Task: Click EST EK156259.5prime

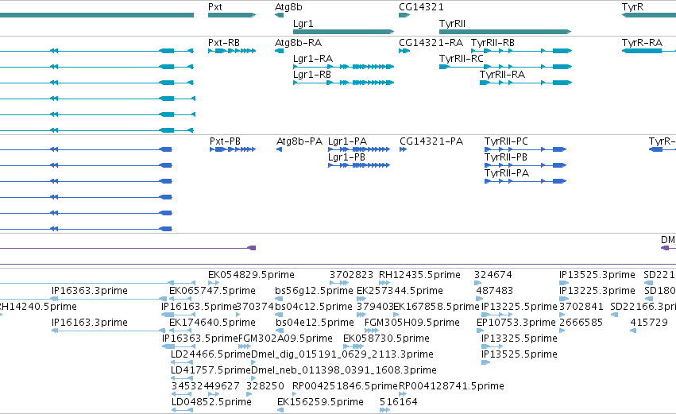Action: [320, 402]
